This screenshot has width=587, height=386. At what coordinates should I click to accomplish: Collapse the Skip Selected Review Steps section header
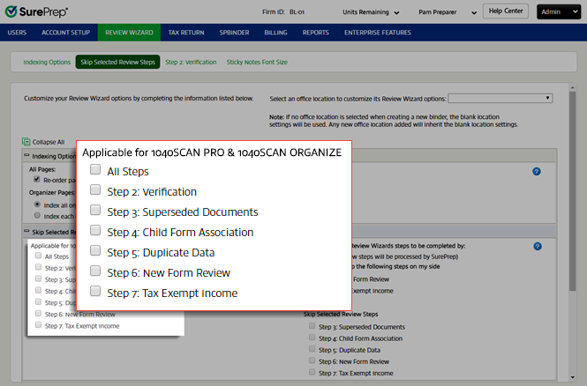point(26,231)
